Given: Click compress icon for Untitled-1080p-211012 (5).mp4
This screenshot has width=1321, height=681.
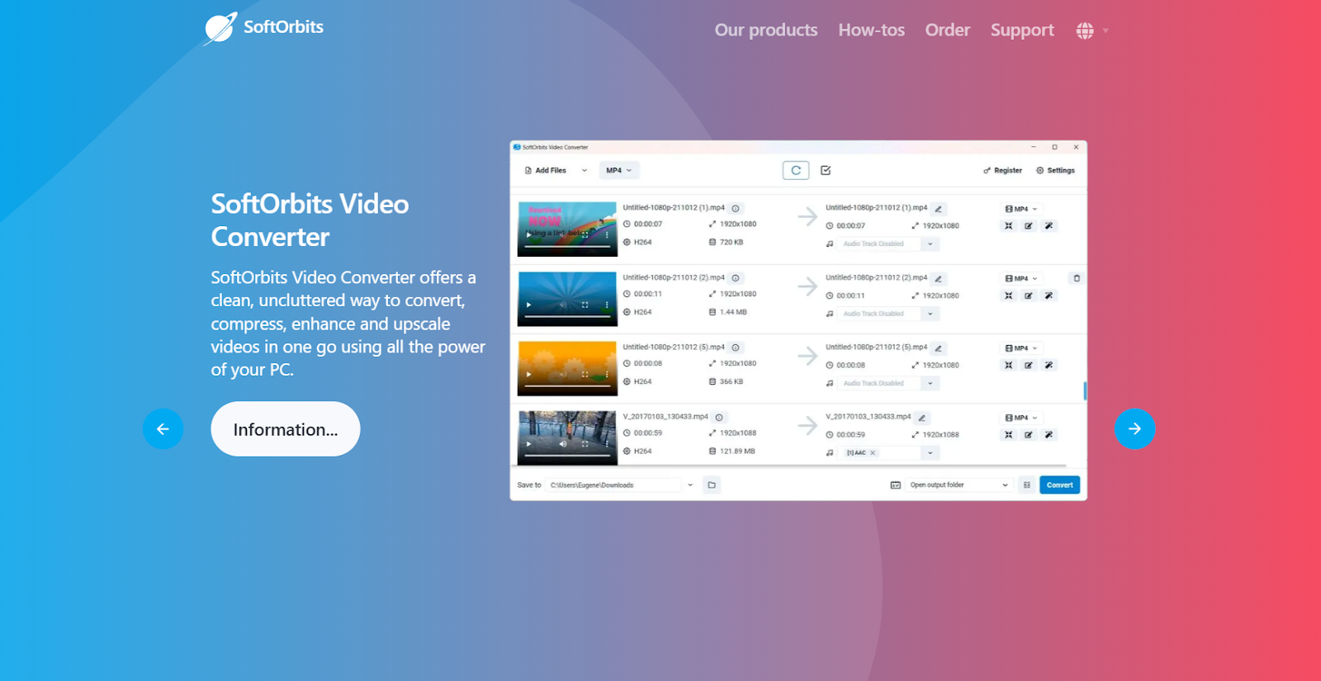Looking at the screenshot, I should [1009, 365].
